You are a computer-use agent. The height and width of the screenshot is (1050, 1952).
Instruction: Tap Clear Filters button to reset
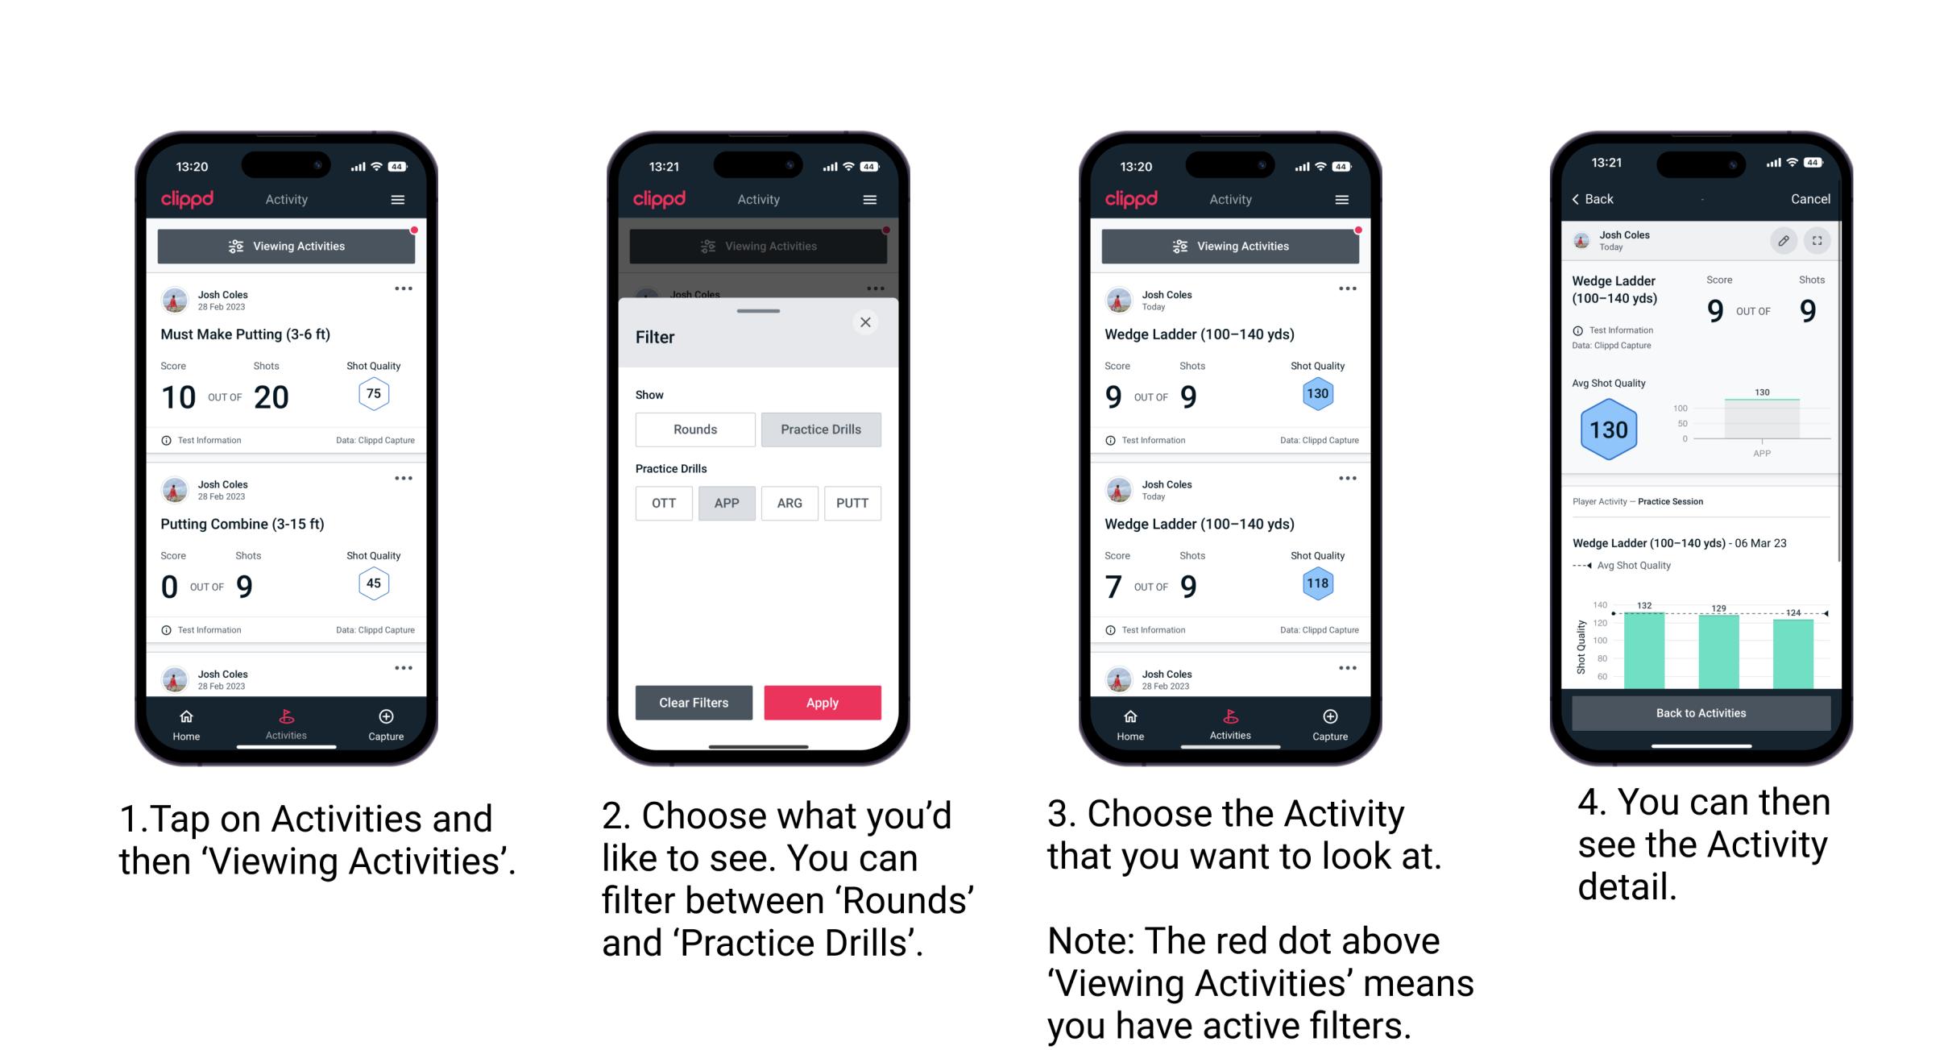[x=691, y=702]
